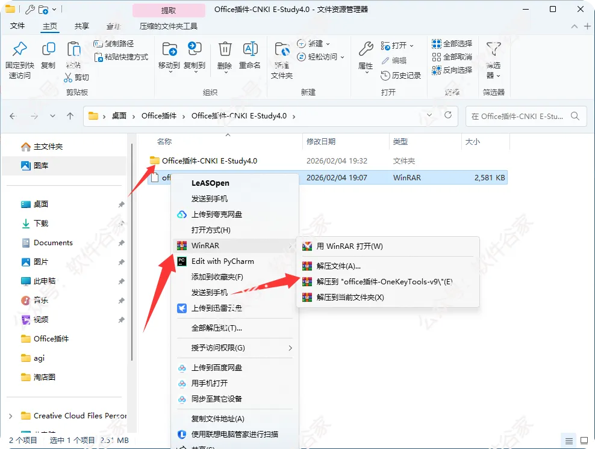Refresh the current folder view

pyautogui.click(x=448, y=115)
